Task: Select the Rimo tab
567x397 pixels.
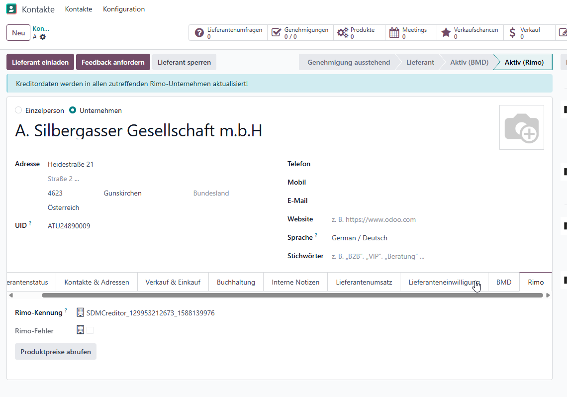Action: 536,282
